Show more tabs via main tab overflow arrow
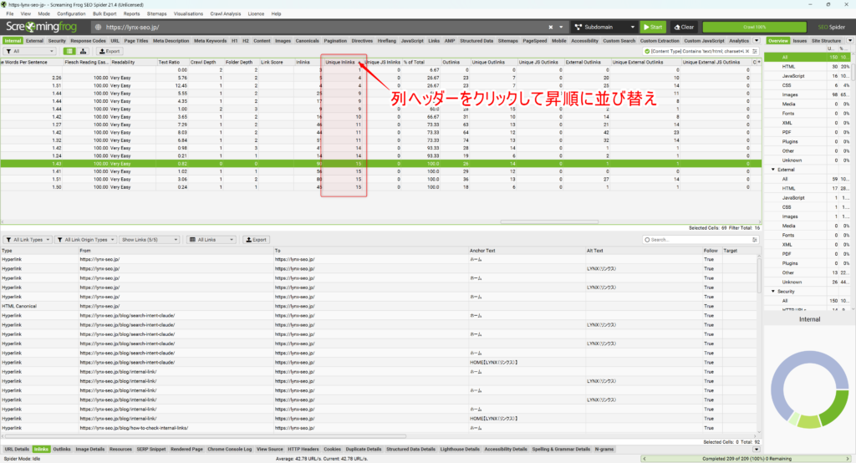Screen dimensions: 856x463 [757, 40]
